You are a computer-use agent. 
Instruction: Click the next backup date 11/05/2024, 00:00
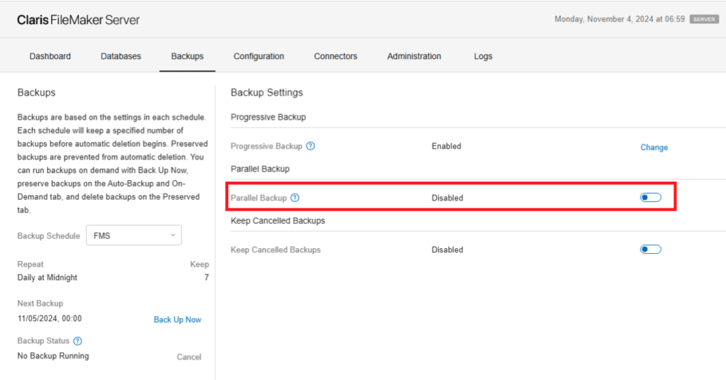pos(50,318)
